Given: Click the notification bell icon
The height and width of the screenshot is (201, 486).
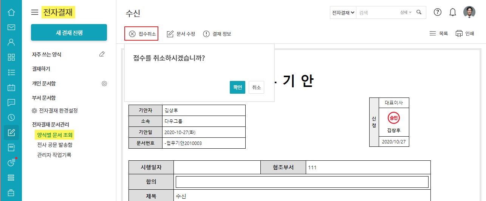Looking at the screenshot, I should 452,12.
